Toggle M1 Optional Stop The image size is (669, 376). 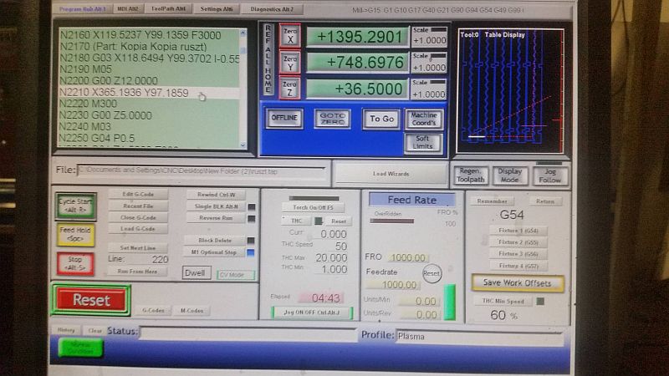(x=215, y=252)
